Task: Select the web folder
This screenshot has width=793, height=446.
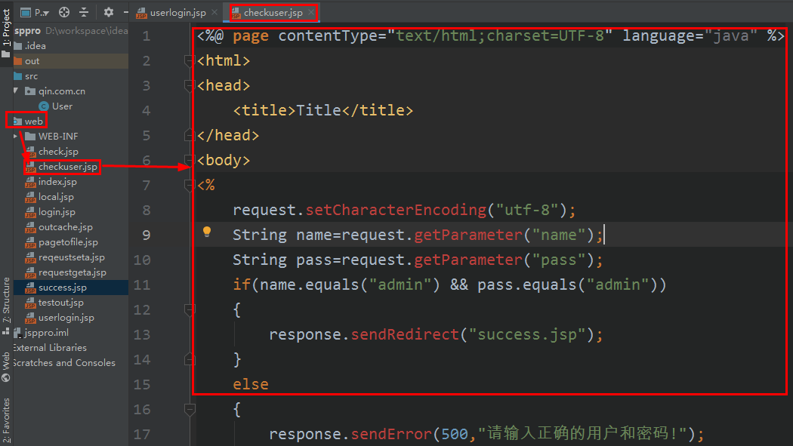Action: click(x=33, y=121)
